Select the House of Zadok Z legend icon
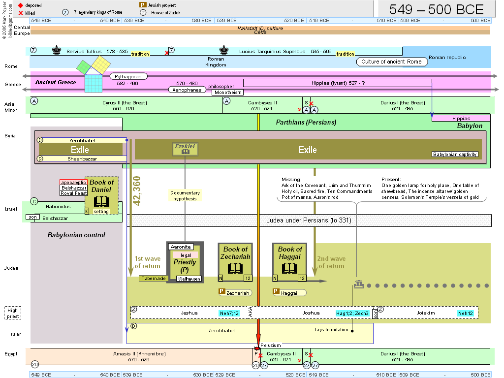Image resolution: width=504 pixels, height=378 pixels. coord(143,12)
